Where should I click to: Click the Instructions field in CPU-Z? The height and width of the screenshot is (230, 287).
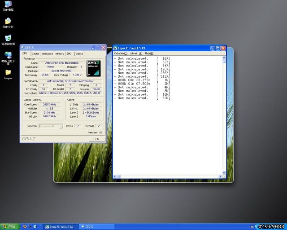(70, 93)
